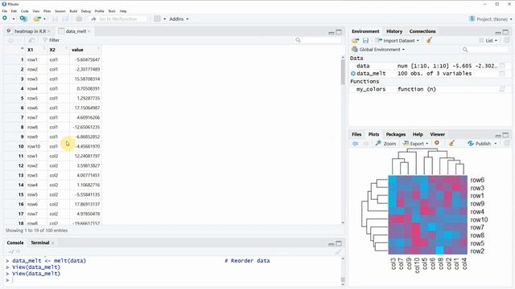View my_colors function source icon
Image resolution: width=515 pixels, height=289 pixels.
click(502, 89)
